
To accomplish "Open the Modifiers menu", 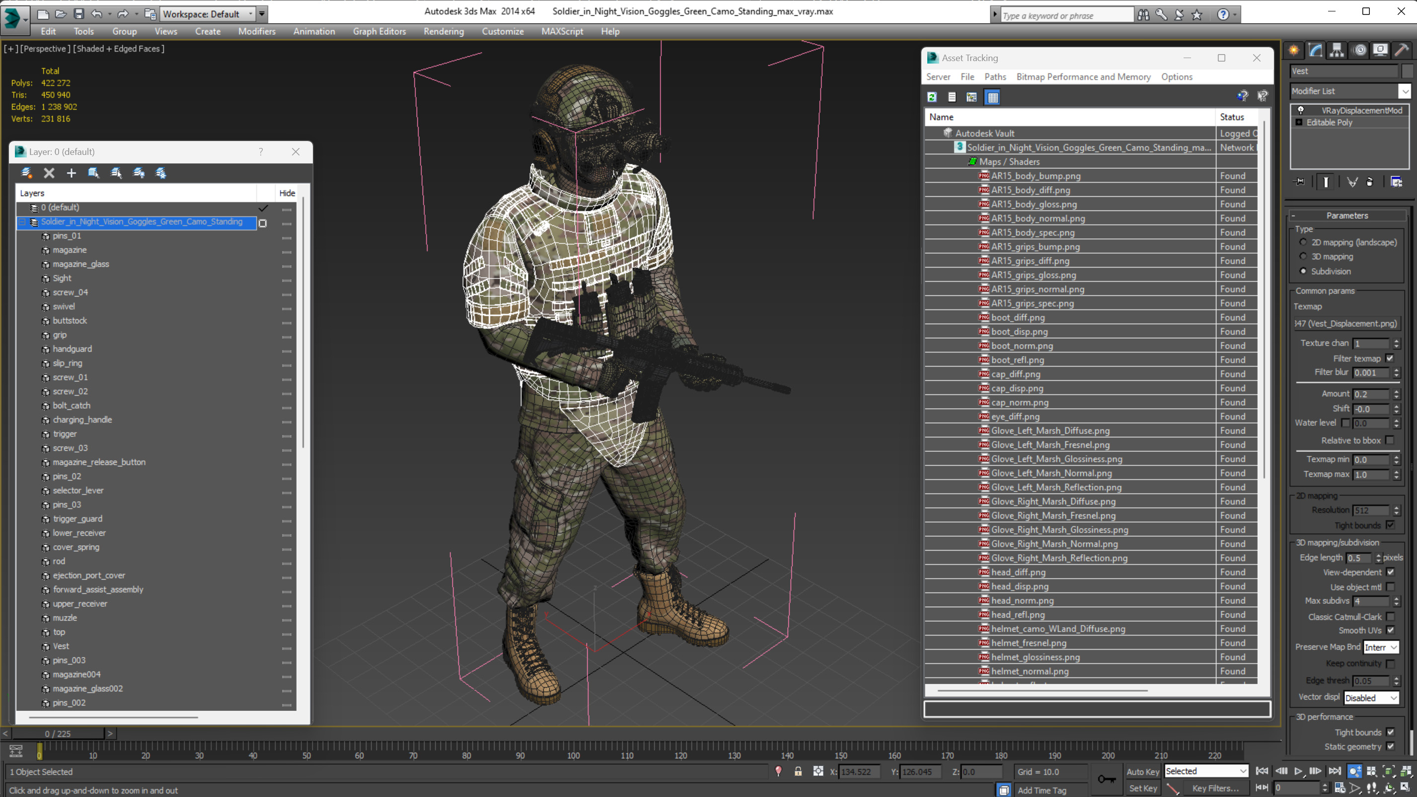I will 256,31.
